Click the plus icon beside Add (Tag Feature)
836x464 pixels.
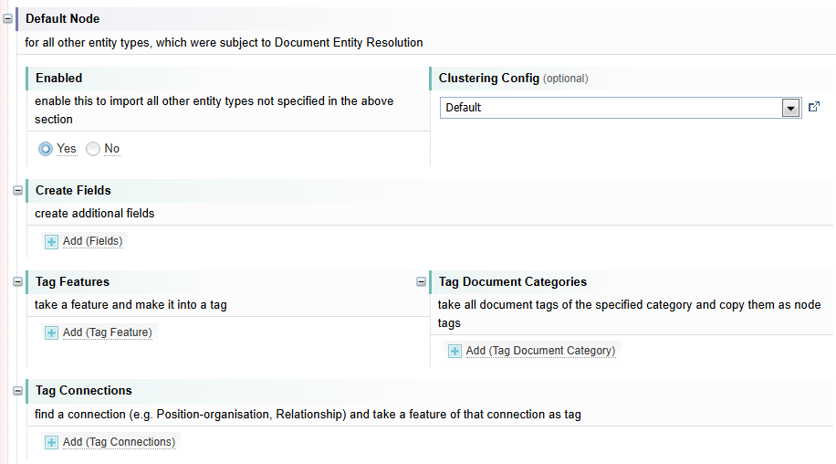52,332
